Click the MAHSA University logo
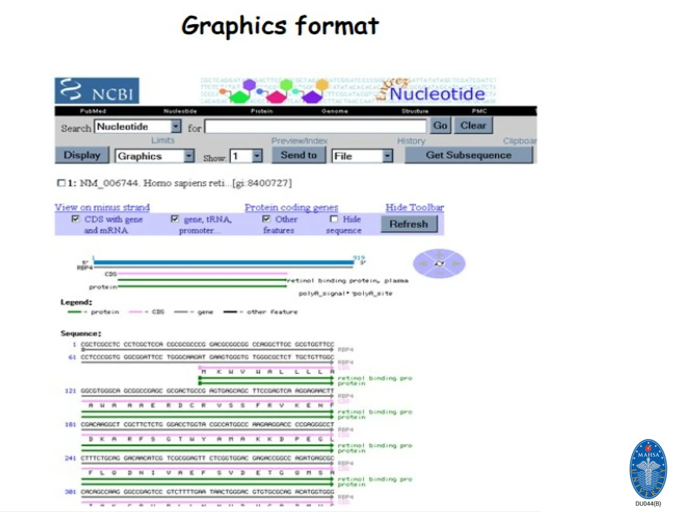 pyautogui.click(x=648, y=469)
